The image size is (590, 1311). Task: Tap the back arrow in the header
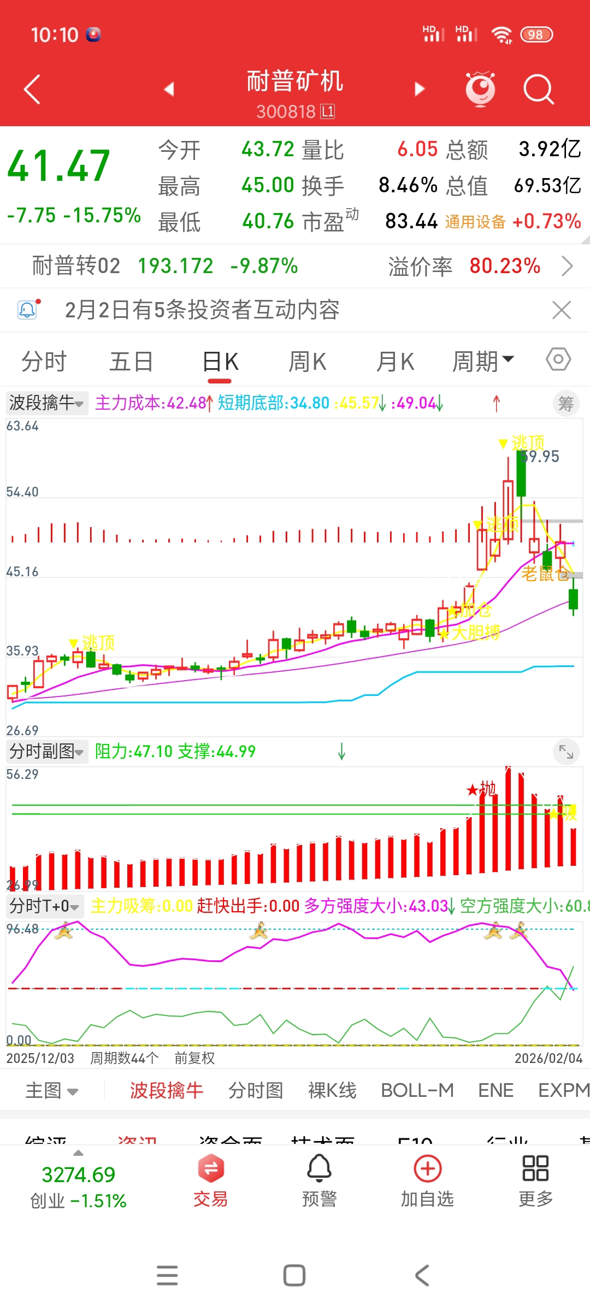tap(33, 89)
